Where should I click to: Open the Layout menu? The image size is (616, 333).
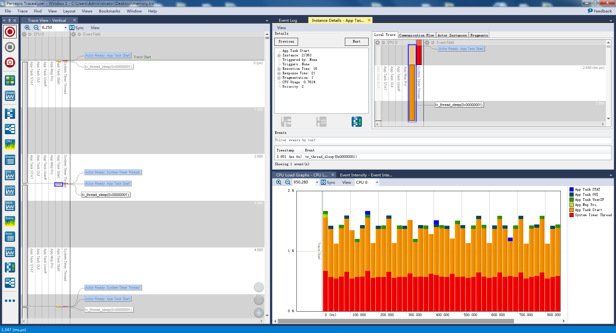pos(69,11)
